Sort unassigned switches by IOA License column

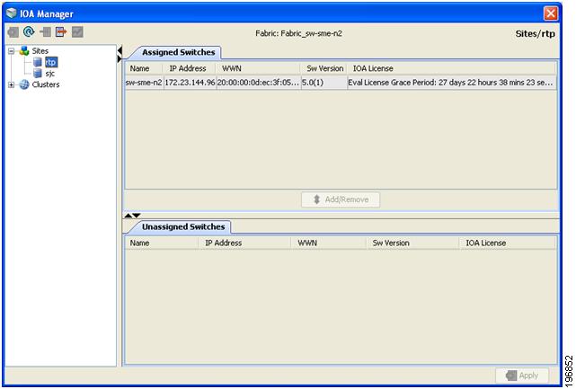pos(508,243)
